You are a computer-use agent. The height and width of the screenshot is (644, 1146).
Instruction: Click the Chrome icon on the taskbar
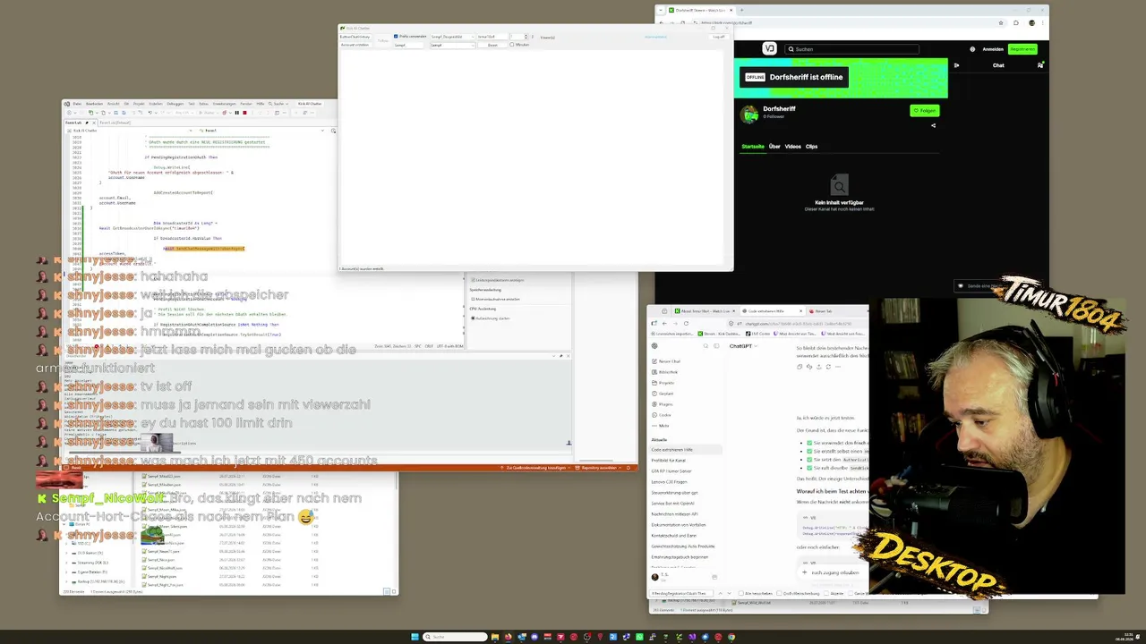point(731,637)
